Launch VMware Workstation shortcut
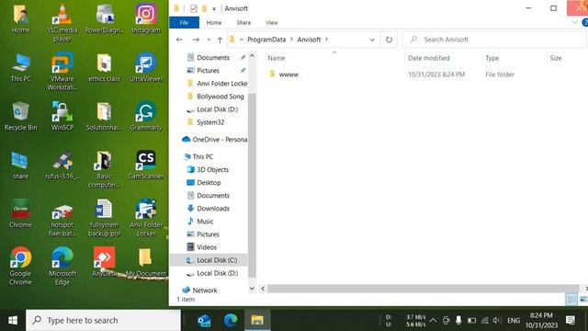The image size is (588, 331). [x=62, y=72]
